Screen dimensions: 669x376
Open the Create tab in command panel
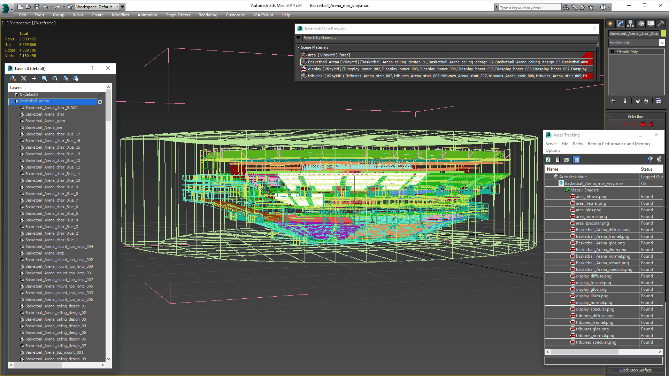[610, 24]
